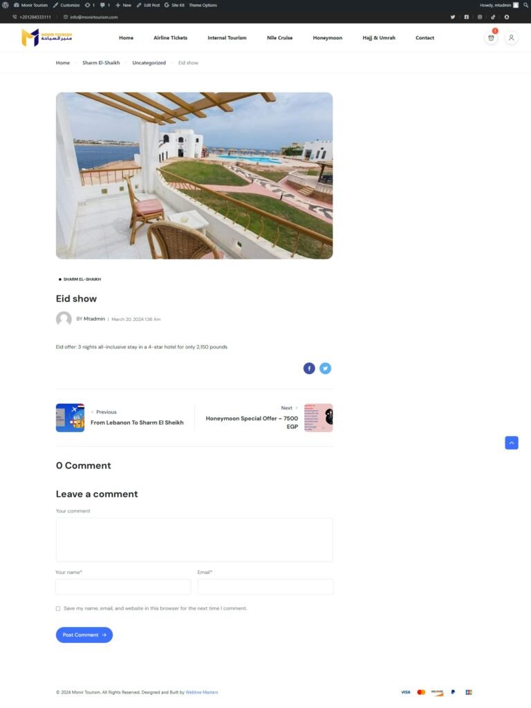Click Monir Tourism logo in header
Image resolution: width=531 pixels, height=708 pixels.
point(46,38)
